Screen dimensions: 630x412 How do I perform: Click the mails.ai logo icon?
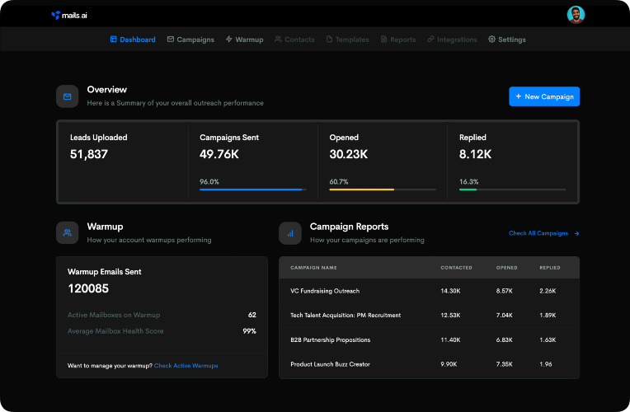(x=56, y=16)
